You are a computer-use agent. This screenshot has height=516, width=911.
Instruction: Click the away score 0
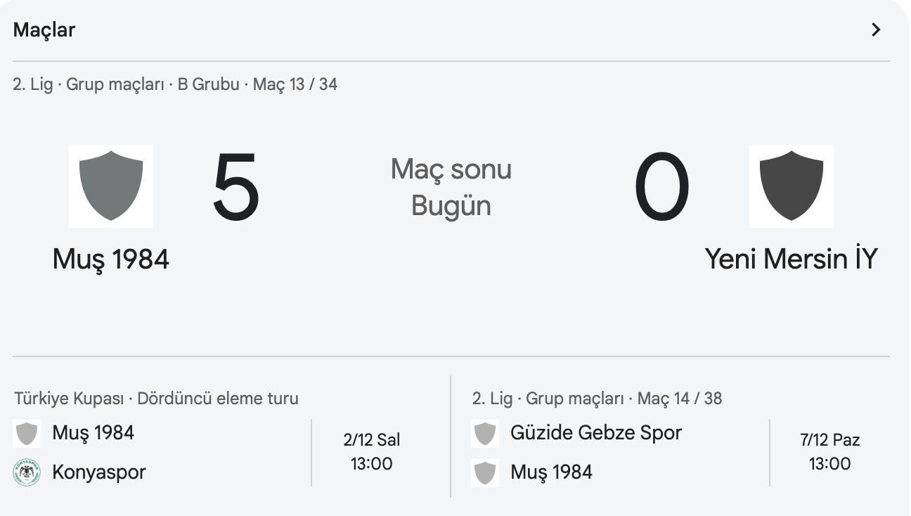[661, 188]
